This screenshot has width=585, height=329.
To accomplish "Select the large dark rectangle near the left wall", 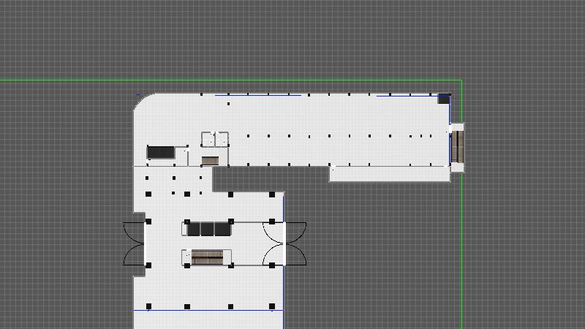I will point(161,152).
